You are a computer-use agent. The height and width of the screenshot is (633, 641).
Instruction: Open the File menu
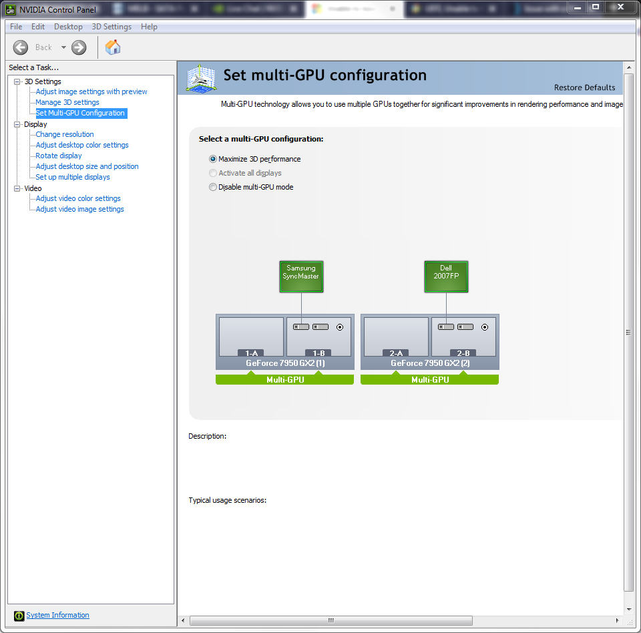[x=16, y=27]
